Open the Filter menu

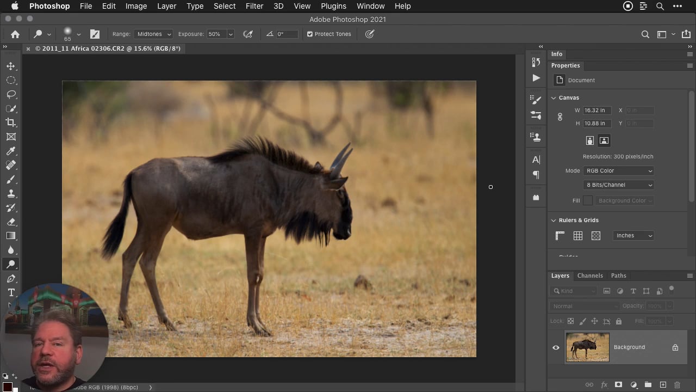pyautogui.click(x=254, y=6)
